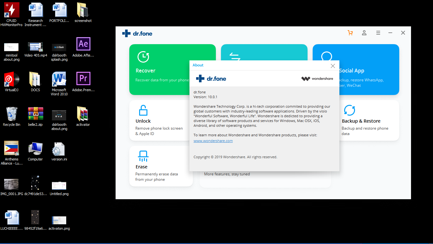Select the 'More features, stay tuned' text

(227, 174)
